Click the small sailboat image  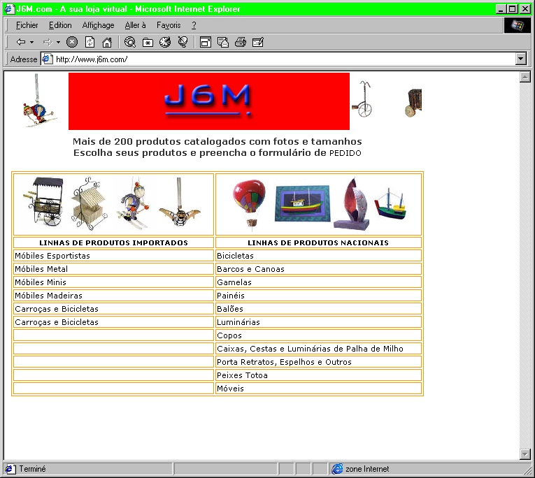click(x=391, y=204)
